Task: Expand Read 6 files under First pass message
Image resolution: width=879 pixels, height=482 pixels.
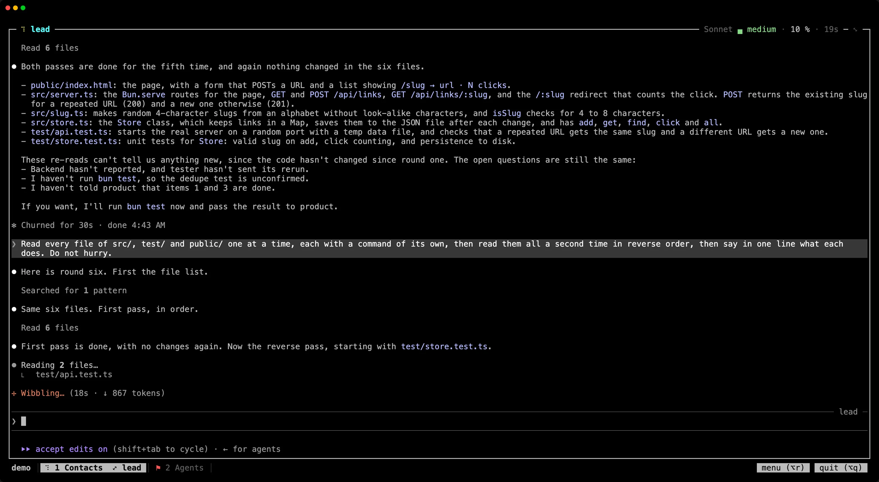Action: pyautogui.click(x=50, y=328)
